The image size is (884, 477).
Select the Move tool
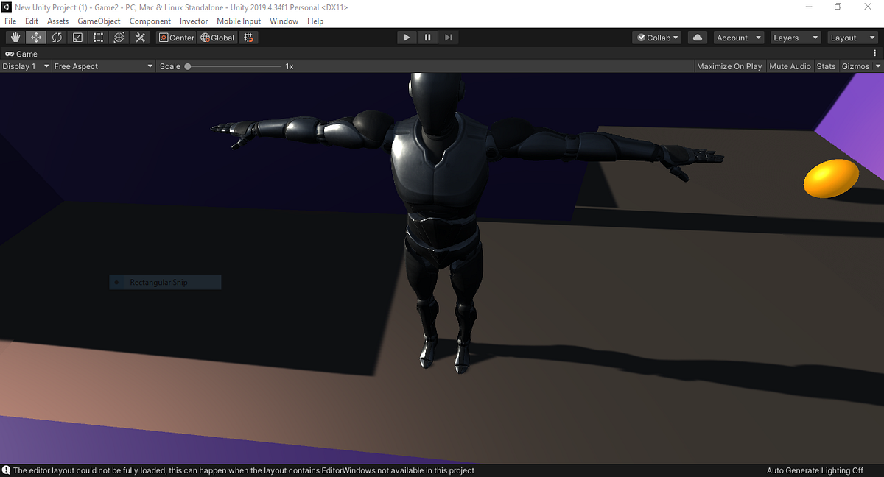(x=35, y=37)
